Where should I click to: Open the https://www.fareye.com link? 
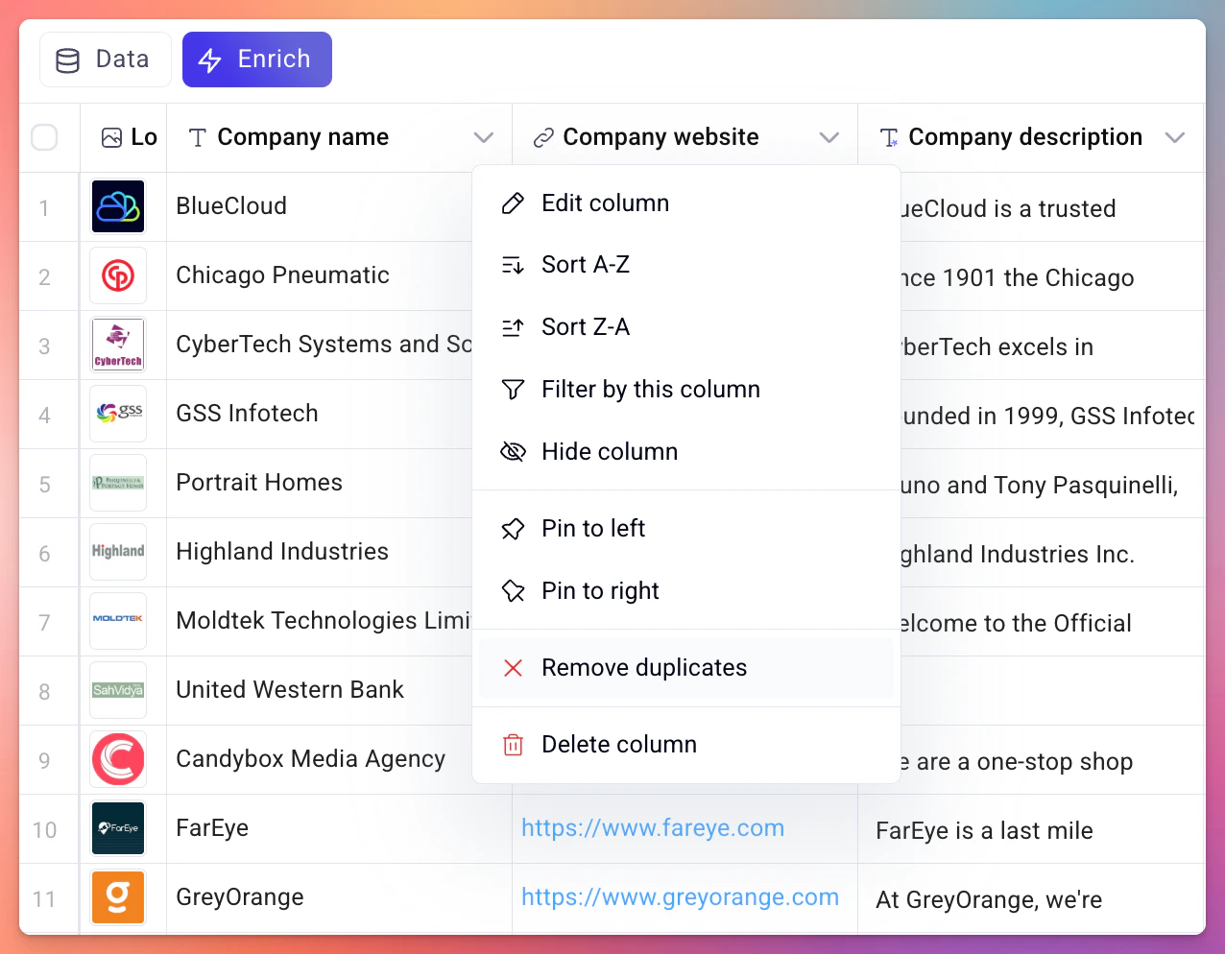(653, 828)
